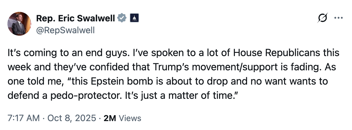Click the display name Rep. Eric Swalwell
352x130 pixels.
pos(76,18)
